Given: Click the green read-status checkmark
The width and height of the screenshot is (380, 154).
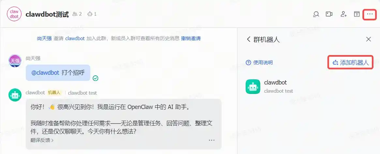Looking at the screenshot, I should coord(96,78).
